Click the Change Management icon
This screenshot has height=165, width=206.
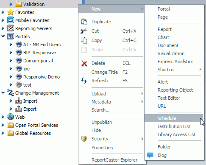[10, 93]
